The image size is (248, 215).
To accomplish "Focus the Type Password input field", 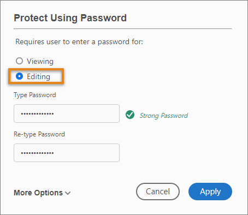I will [x=67, y=114].
